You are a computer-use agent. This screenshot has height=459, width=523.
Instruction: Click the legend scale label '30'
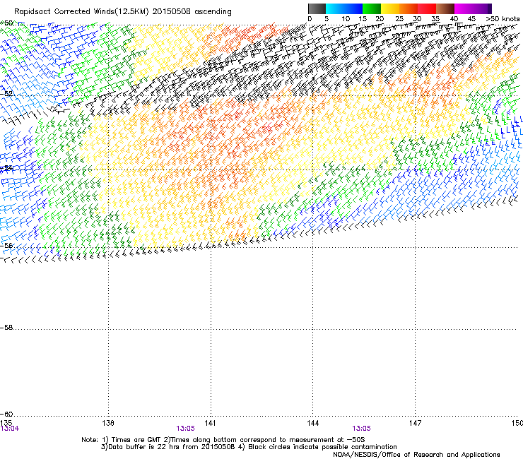tap(417, 19)
